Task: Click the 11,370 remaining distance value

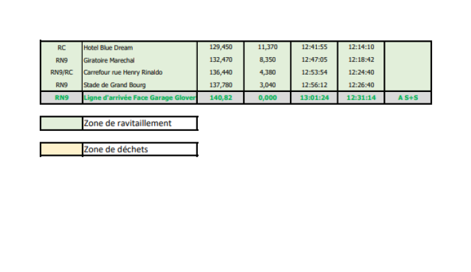Action: tap(267, 48)
